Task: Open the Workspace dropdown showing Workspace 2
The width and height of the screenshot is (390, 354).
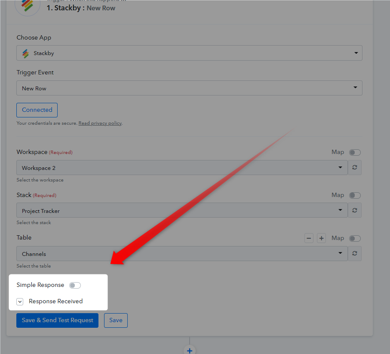Action: tap(182, 167)
